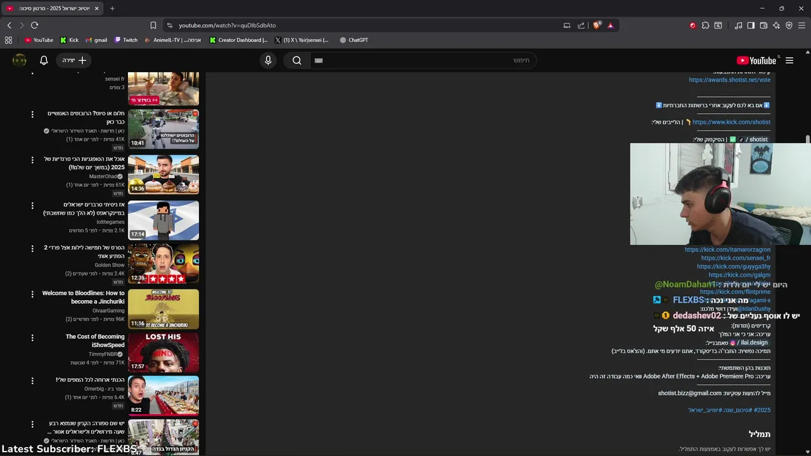Open the ChatGPT bookmark
Viewport: 811px width, 456px height.
354,40
